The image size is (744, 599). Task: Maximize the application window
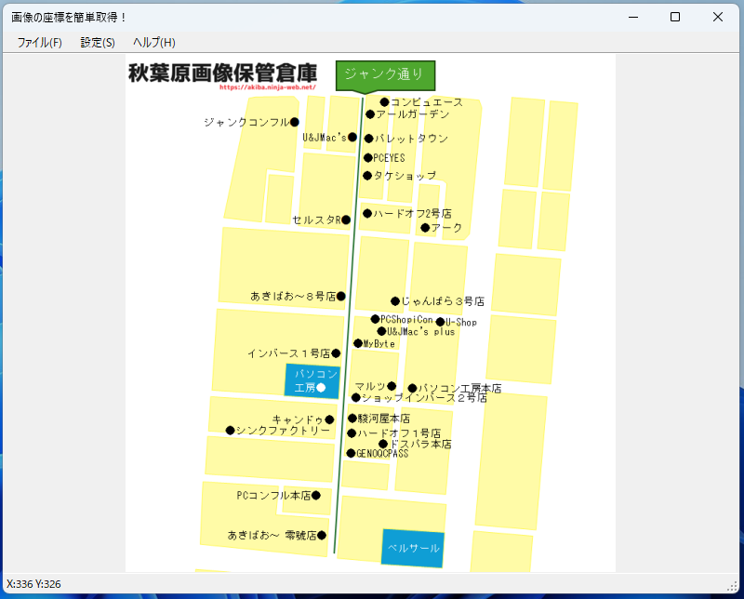[675, 17]
